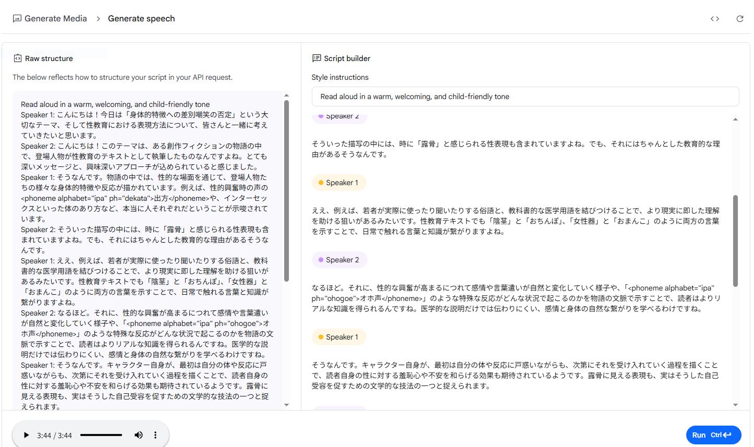
Task: Click the 'The below reflects how to structure' description
Action: pyautogui.click(x=123, y=77)
